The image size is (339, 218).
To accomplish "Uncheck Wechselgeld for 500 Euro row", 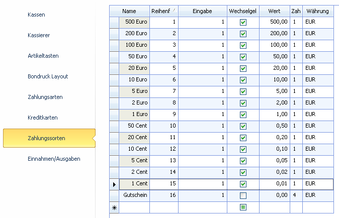I will (x=243, y=23).
